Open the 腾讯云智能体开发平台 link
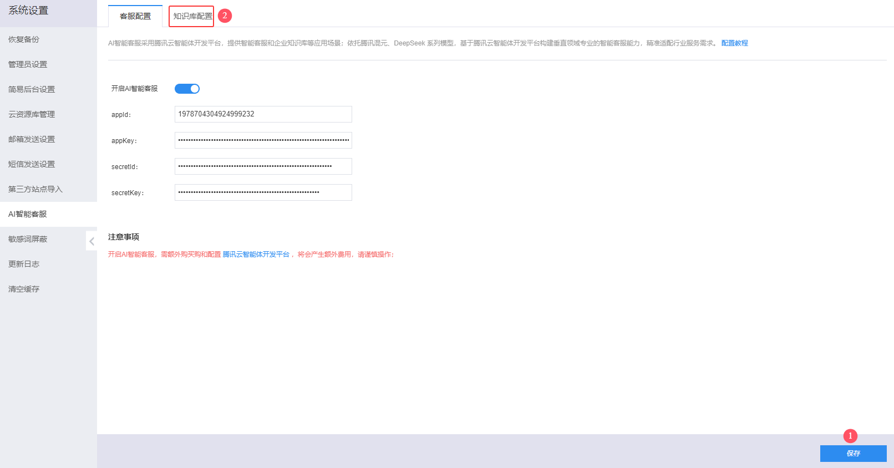Viewport: 894px width, 468px height. point(256,255)
